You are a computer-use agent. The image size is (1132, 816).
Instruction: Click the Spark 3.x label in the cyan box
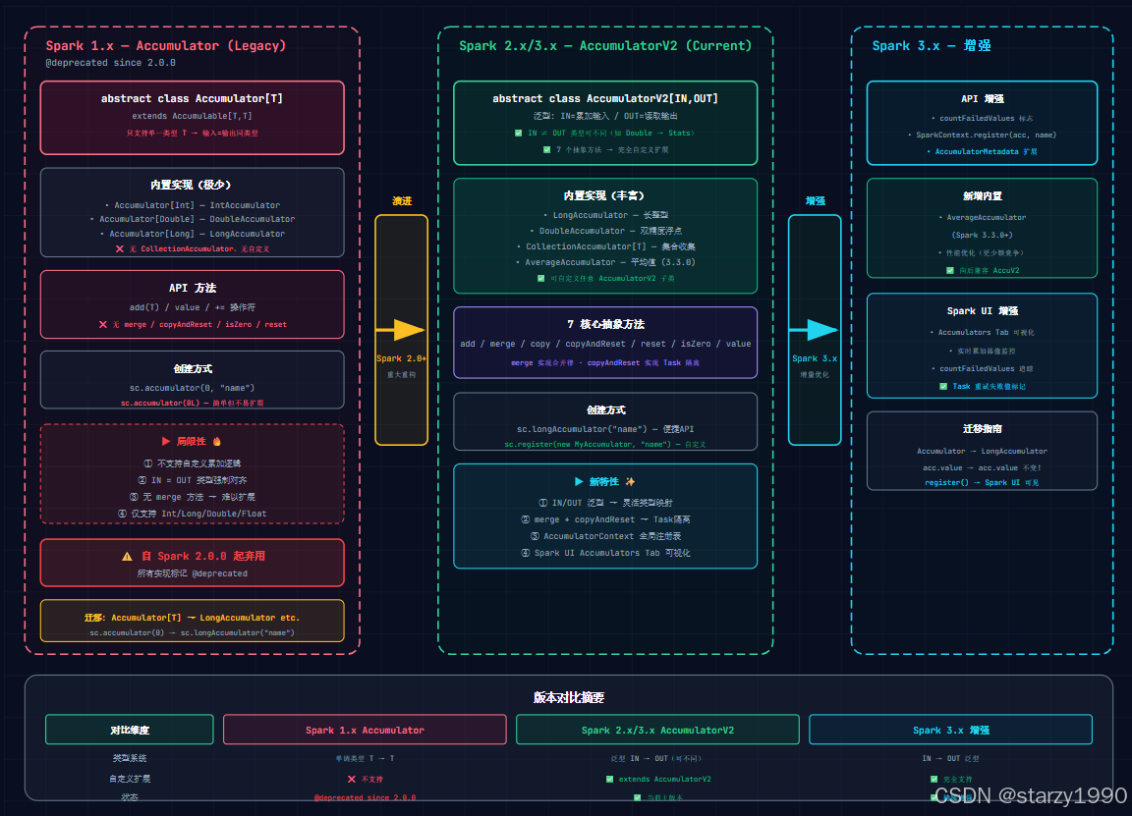coord(815,358)
